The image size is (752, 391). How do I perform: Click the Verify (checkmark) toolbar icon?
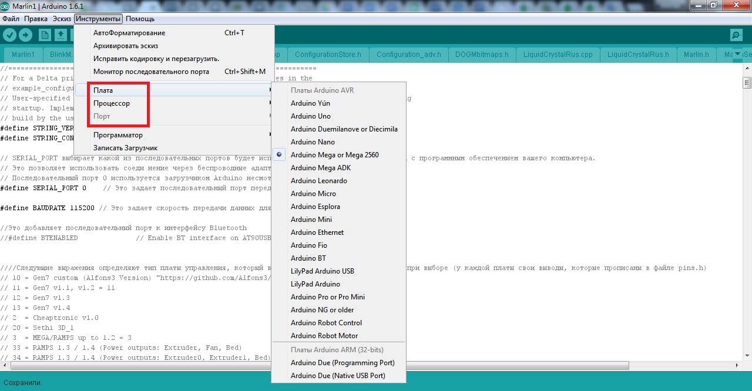9,35
